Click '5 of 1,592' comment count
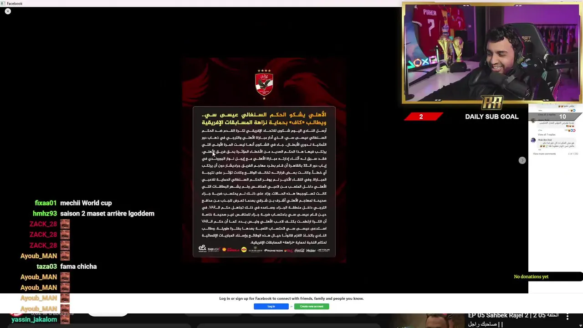Screen dimensions: 583x328 [x=573, y=154]
